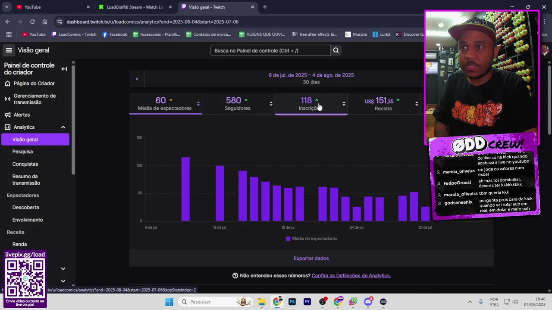552x310 pixels.
Task: Select Visão geral sidebar item
Action: [35, 139]
